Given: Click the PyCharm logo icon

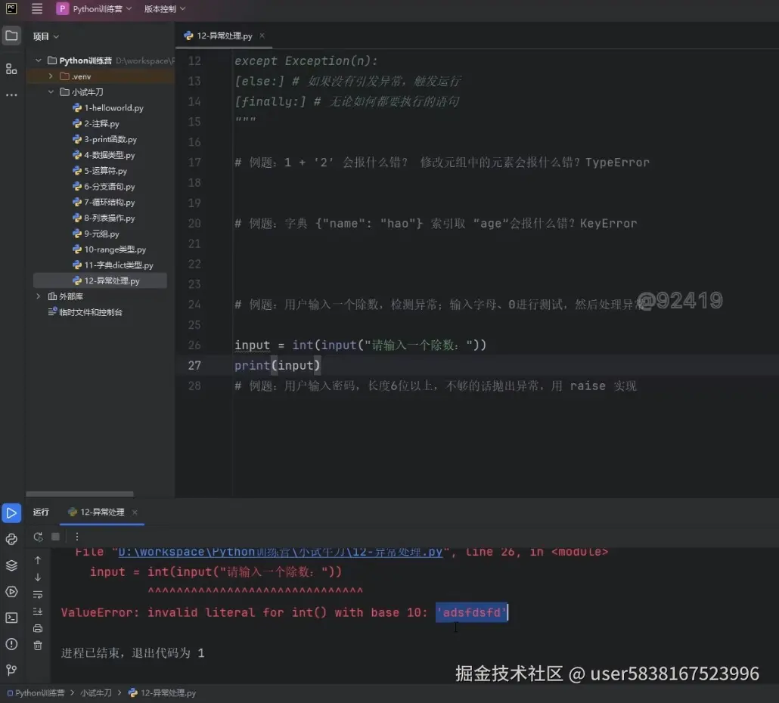Looking at the screenshot, I should [11, 8].
